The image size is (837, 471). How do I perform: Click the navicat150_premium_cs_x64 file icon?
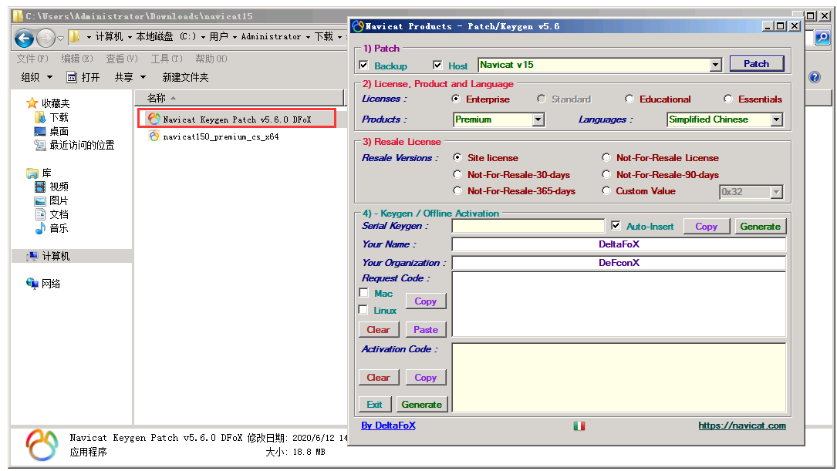coord(154,136)
